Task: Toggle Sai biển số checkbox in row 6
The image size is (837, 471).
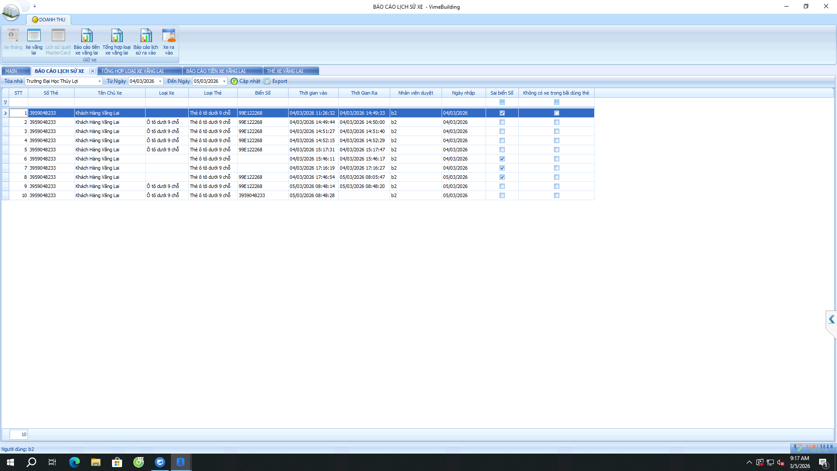Action: point(502,159)
